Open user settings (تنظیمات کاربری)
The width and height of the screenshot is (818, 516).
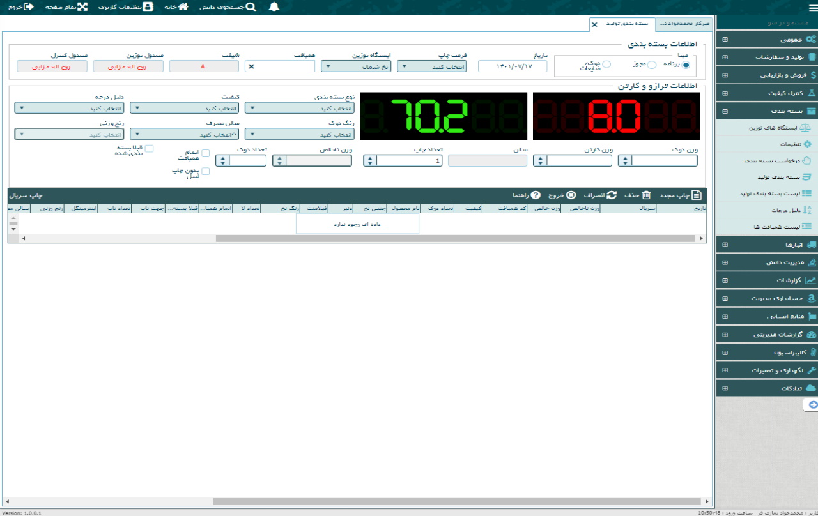click(126, 7)
